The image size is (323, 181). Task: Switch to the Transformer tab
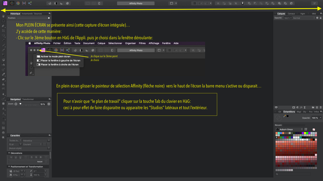tap(28, 99)
